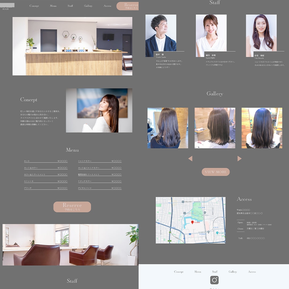Click the イルミナカラー menu row

pos(100,161)
